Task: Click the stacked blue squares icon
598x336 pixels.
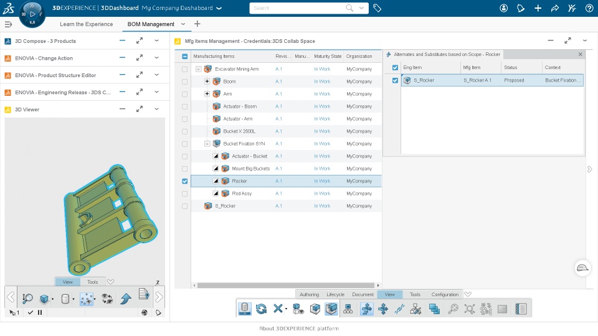Action: tap(434, 309)
